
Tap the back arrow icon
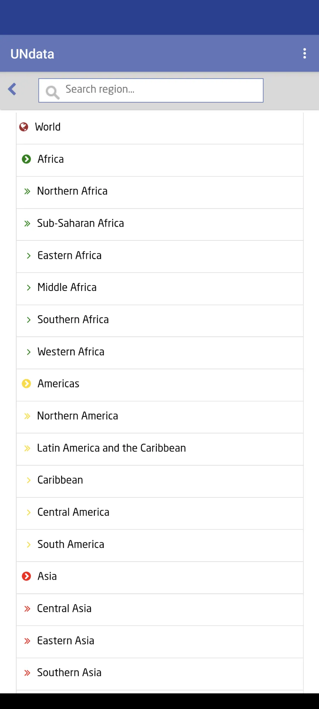point(12,89)
